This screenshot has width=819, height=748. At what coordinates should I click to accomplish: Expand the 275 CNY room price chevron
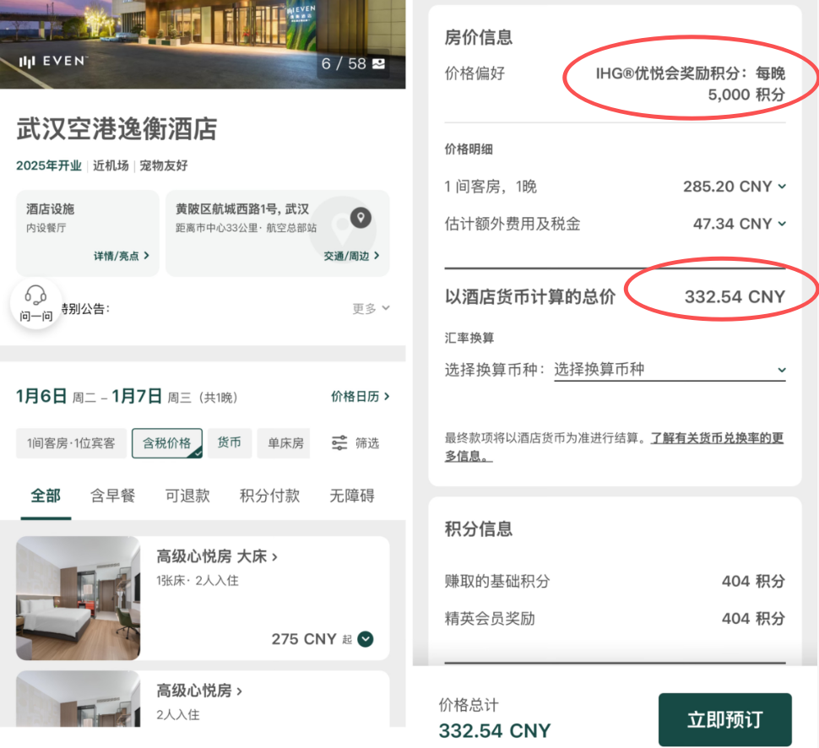tap(365, 639)
